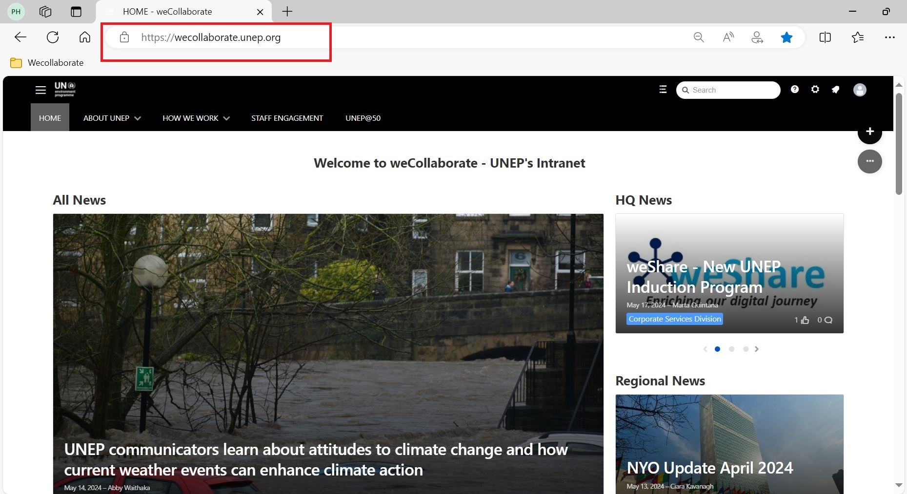
Task: Click the grey ellipsis floating button
Action: tap(869, 161)
